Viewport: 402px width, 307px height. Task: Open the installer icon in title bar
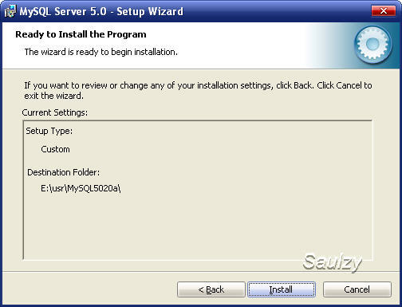point(10,12)
